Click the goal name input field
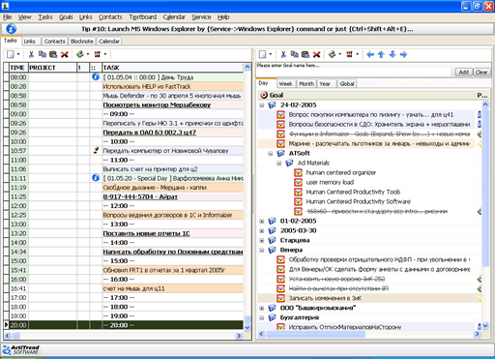The height and width of the screenshot is (359, 495). pos(355,73)
